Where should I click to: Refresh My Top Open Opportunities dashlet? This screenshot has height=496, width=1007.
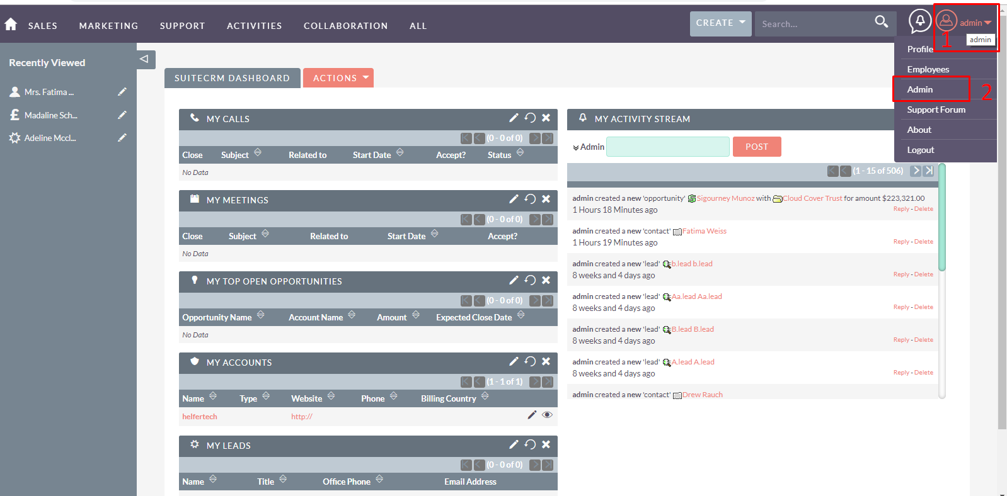coord(530,280)
